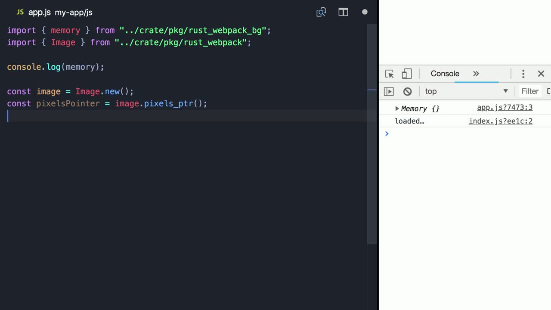Toggle the device toolbar icon

tap(407, 74)
